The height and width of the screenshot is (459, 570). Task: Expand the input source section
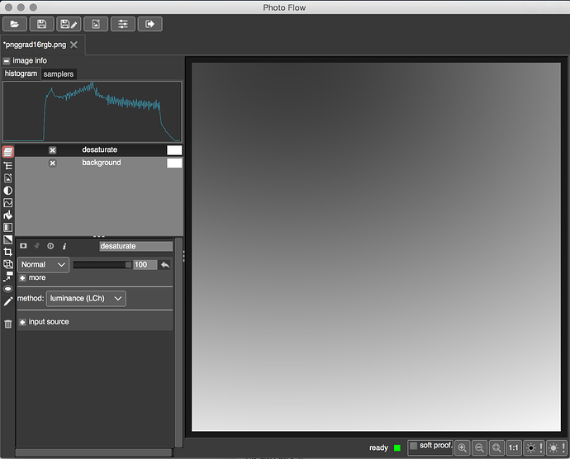22,322
